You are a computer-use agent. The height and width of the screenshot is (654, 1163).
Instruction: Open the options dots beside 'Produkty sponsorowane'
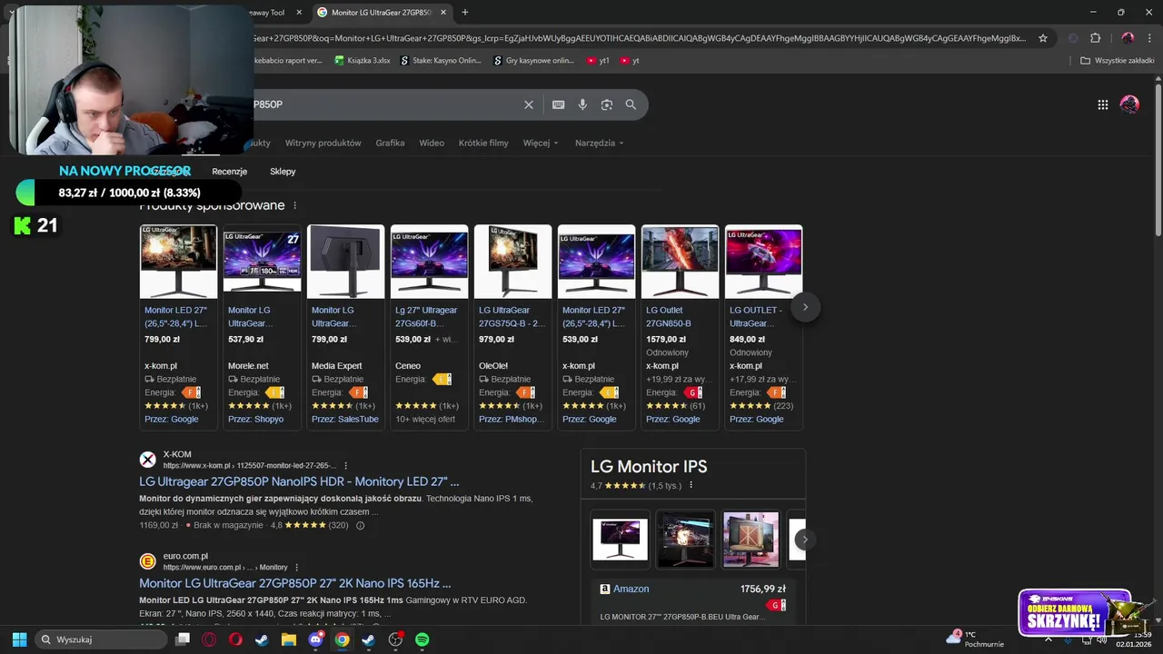coord(295,206)
